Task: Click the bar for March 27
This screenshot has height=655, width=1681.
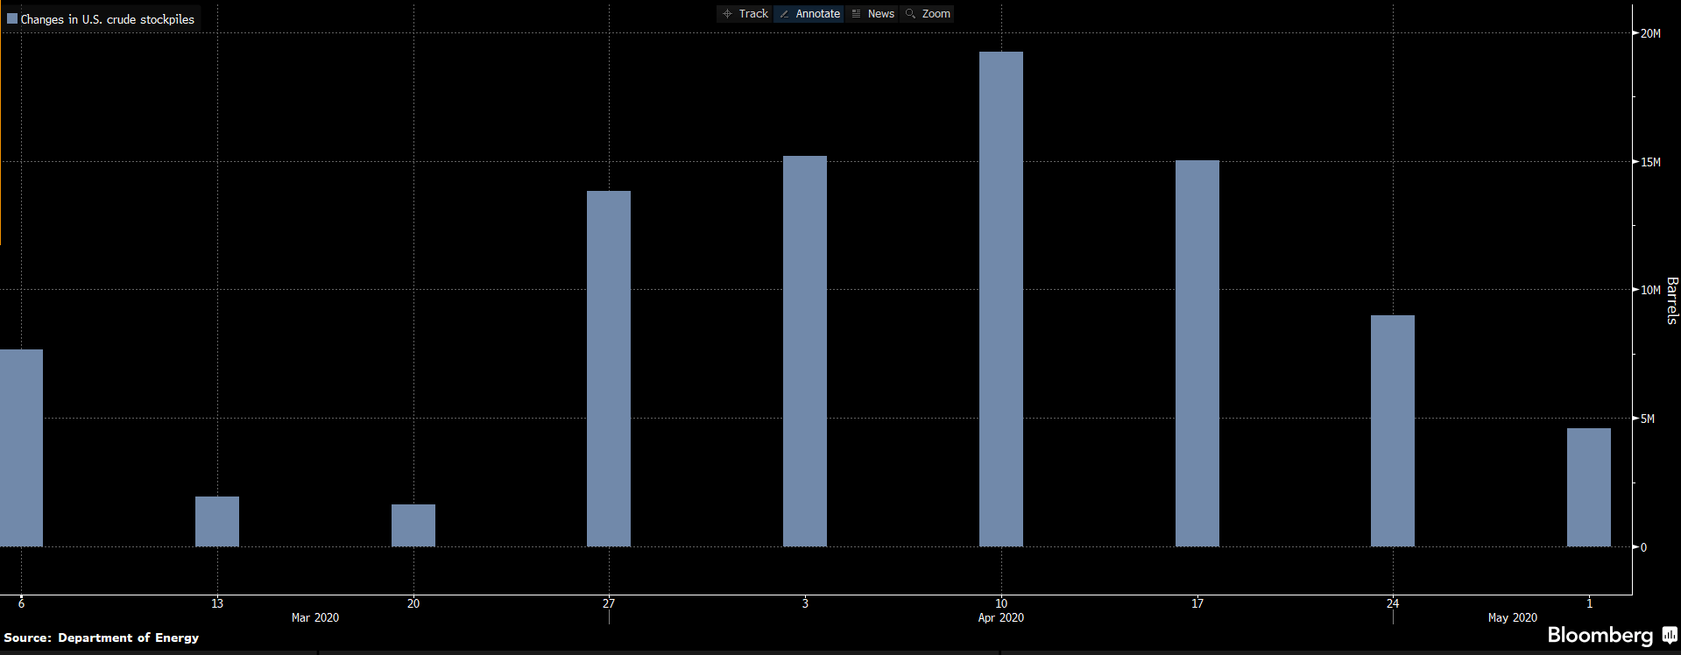Action: 609,369
